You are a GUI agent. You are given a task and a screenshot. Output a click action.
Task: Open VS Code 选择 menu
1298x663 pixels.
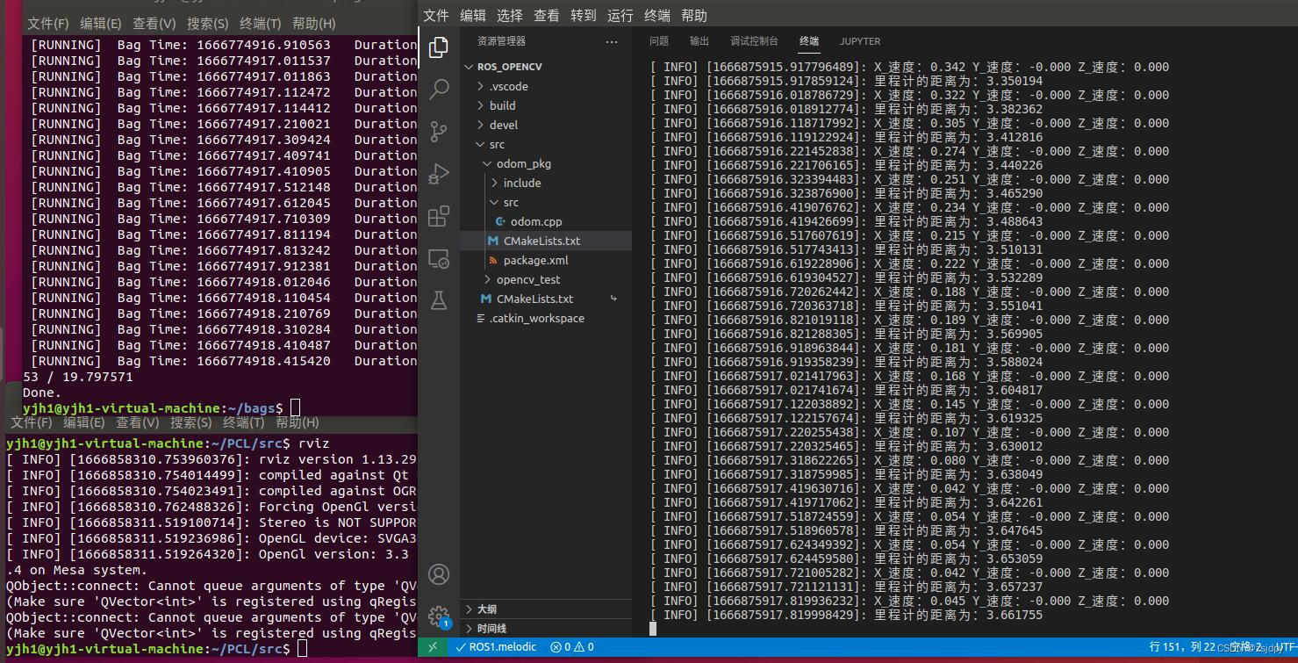pyautogui.click(x=509, y=16)
